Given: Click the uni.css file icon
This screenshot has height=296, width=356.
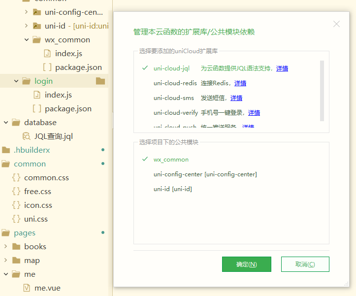Looking at the screenshot, I should pyautogui.click(x=16, y=219).
